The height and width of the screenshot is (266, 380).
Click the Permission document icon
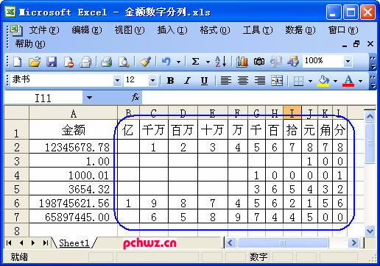(x=68, y=62)
